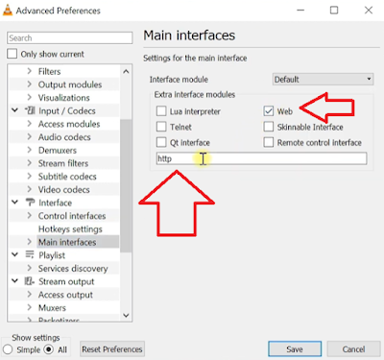Collapse the Stream output section

14,281
